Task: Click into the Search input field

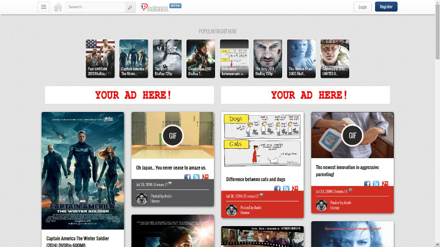Action: click(95, 7)
